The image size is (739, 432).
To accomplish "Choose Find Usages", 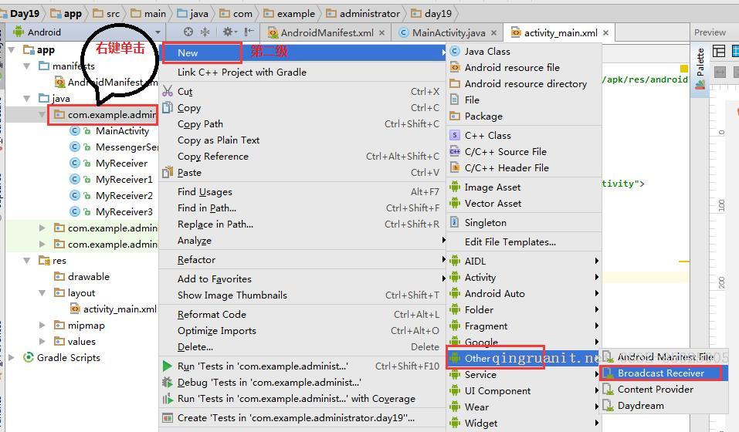I will [303, 191].
